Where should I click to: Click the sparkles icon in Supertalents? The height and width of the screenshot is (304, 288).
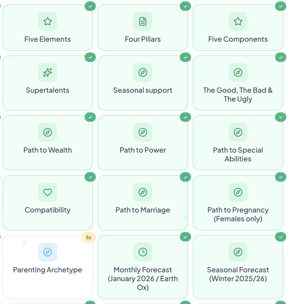pyautogui.click(x=48, y=72)
